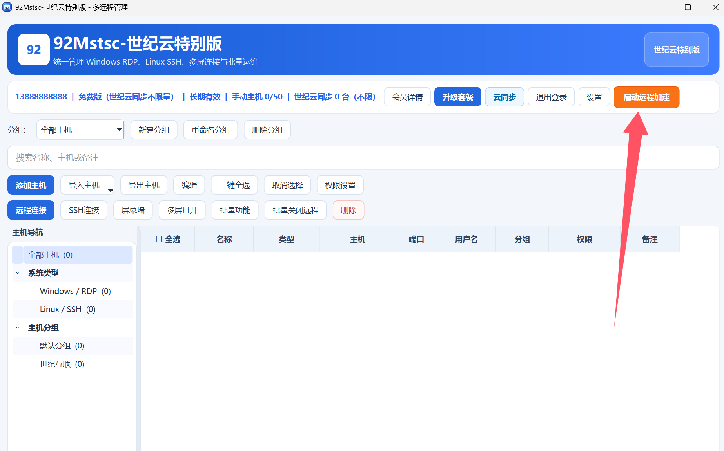This screenshot has height=451, width=724.
Task: Open the 世纪互联 (0) group
Action: (62, 364)
